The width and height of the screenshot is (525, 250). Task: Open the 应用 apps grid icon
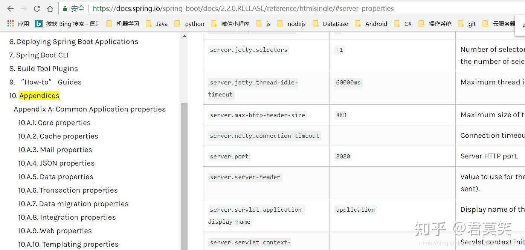point(10,23)
